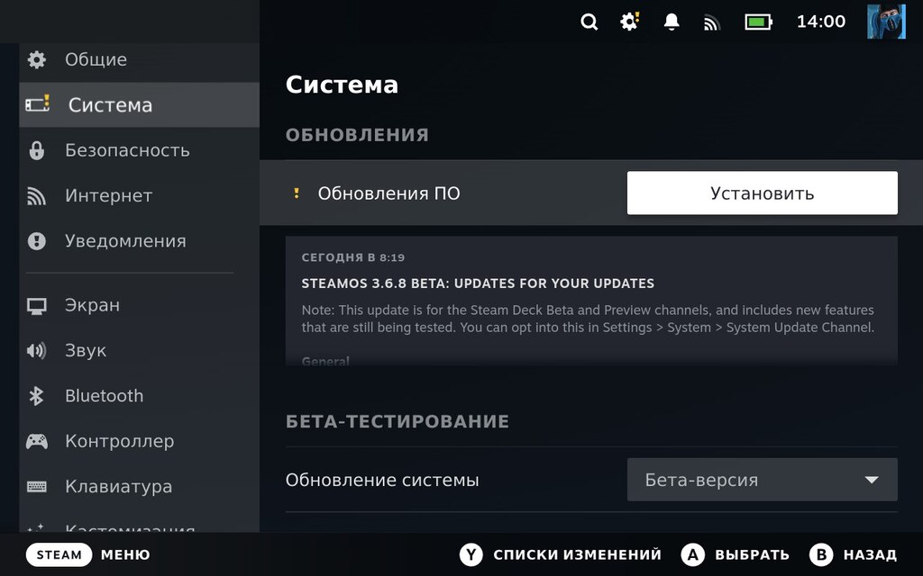
Task: Open Интернет settings
Action: coord(139,195)
